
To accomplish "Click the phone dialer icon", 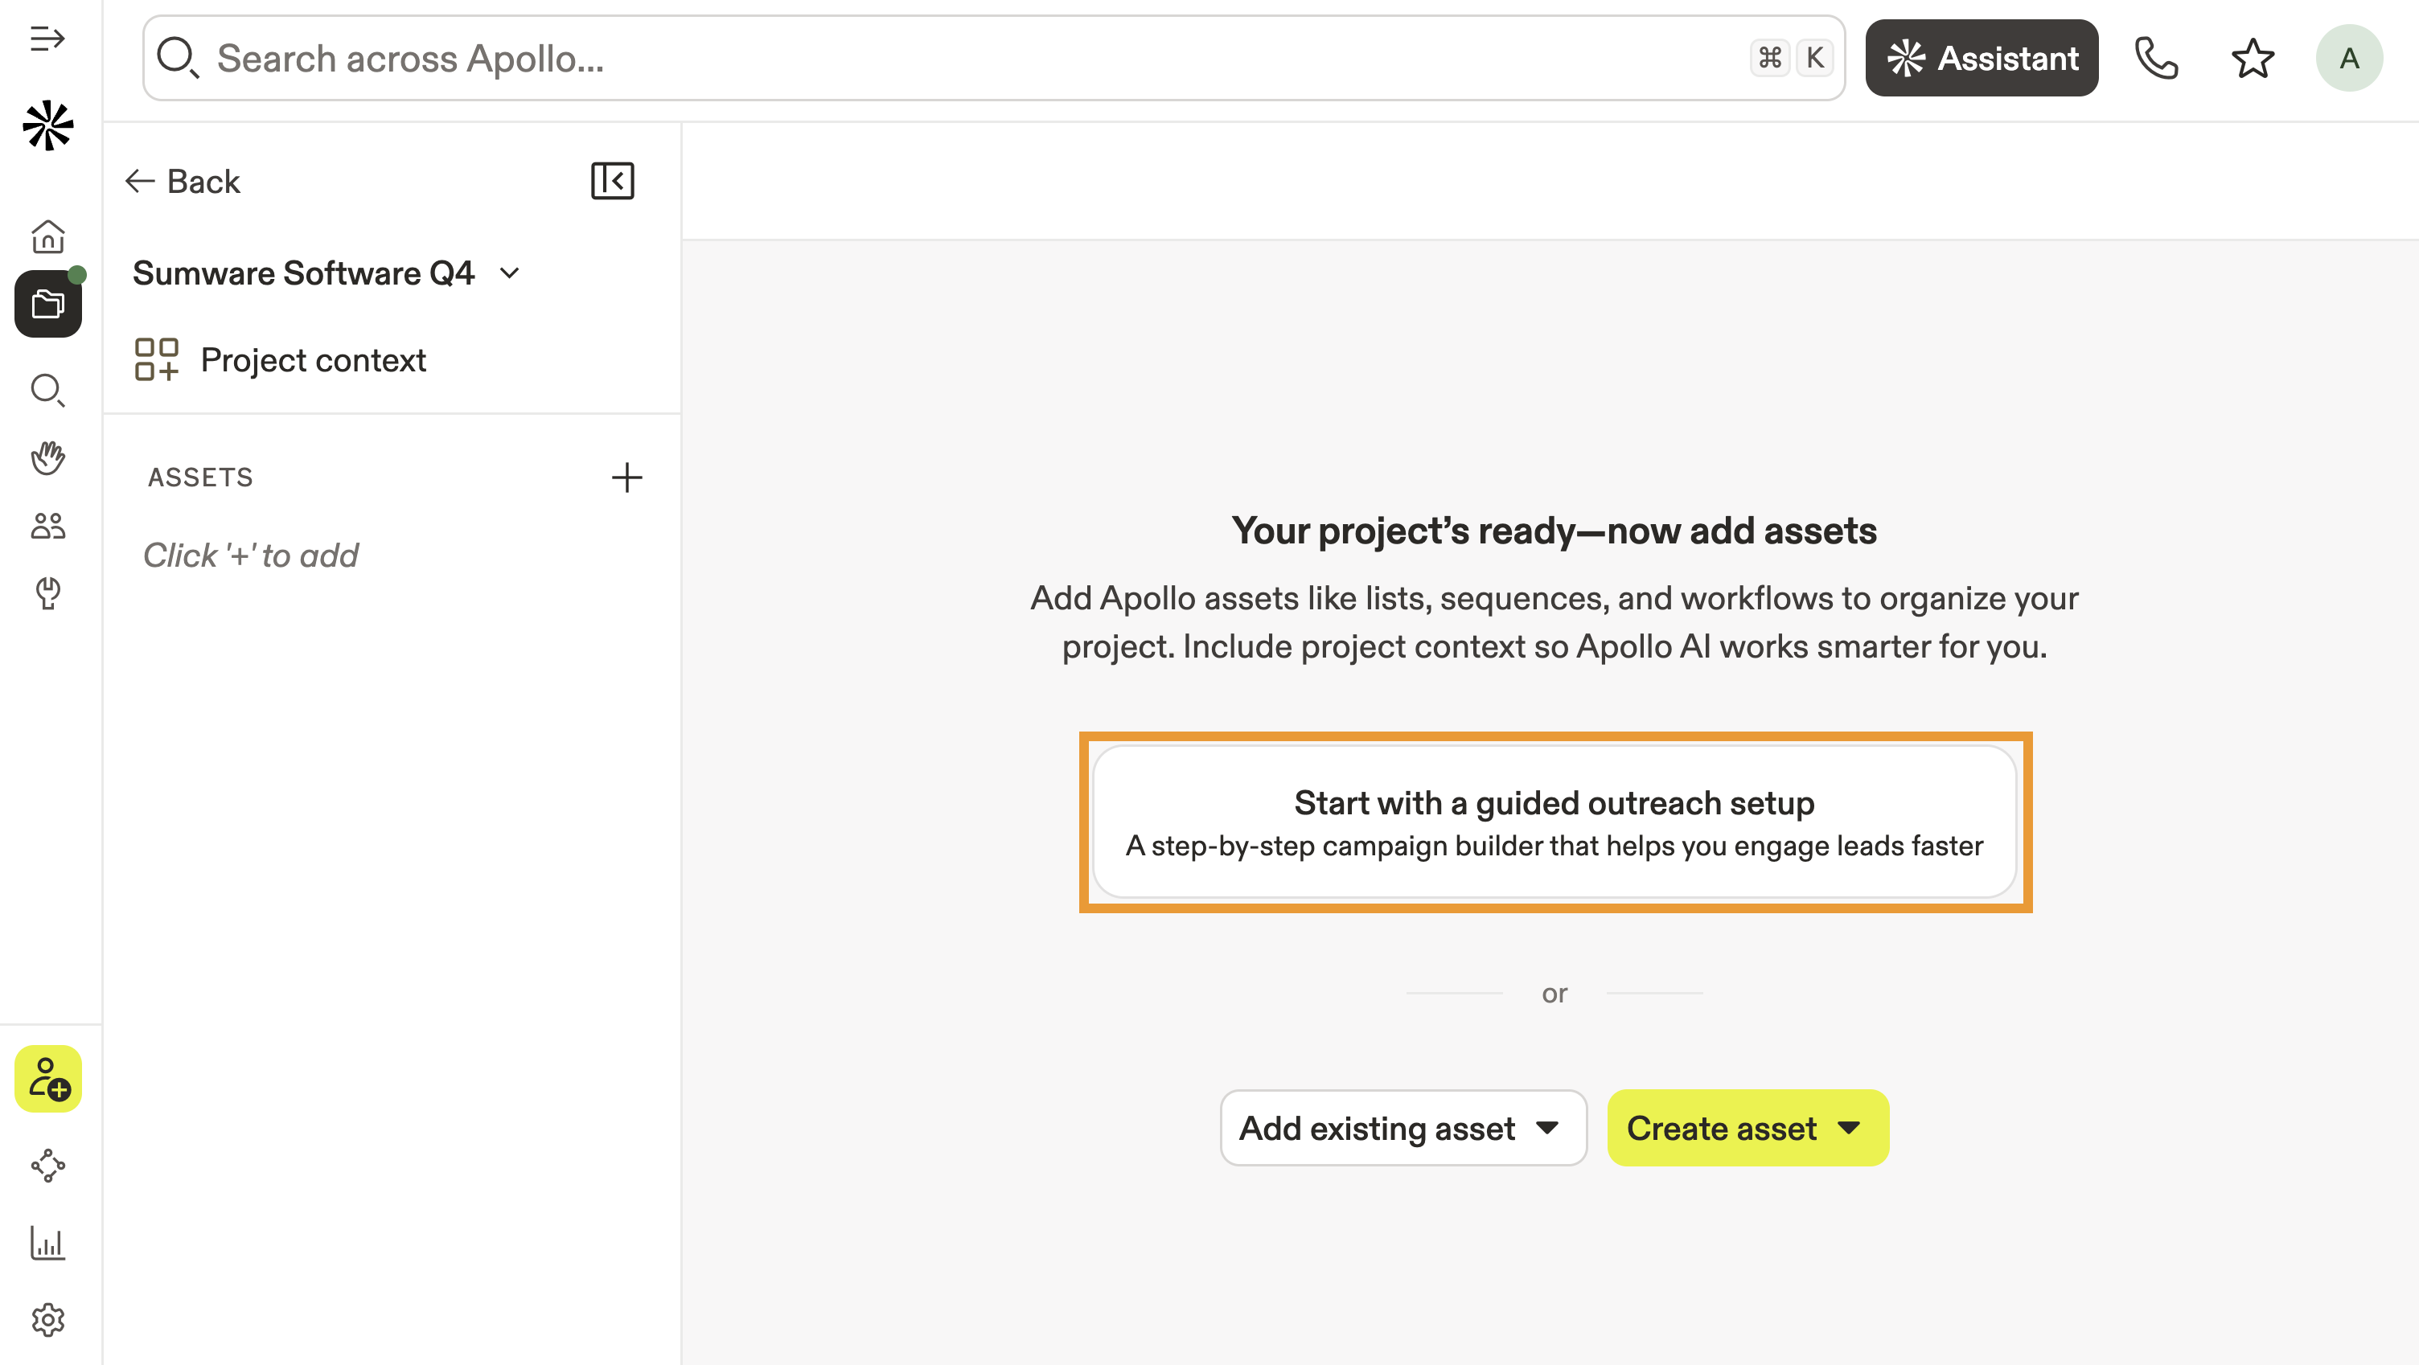I will 2156,58.
